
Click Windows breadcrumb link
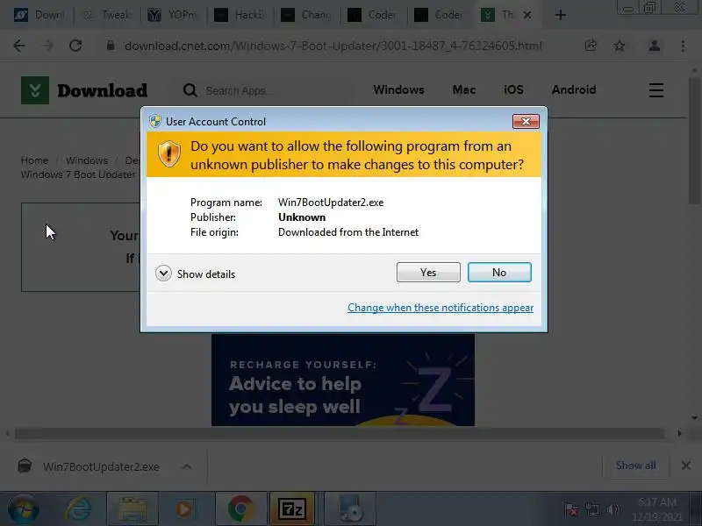click(87, 160)
